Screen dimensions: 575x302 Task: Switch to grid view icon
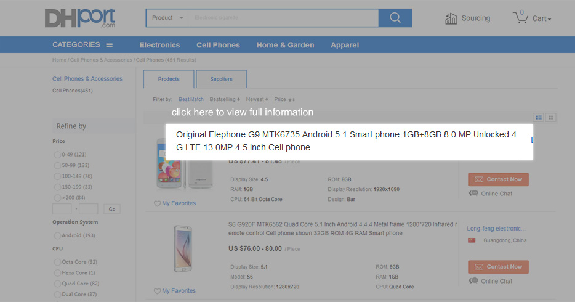click(550, 118)
